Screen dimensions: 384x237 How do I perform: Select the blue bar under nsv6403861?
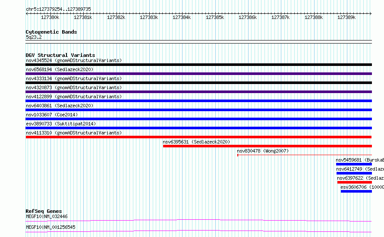click(x=198, y=110)
